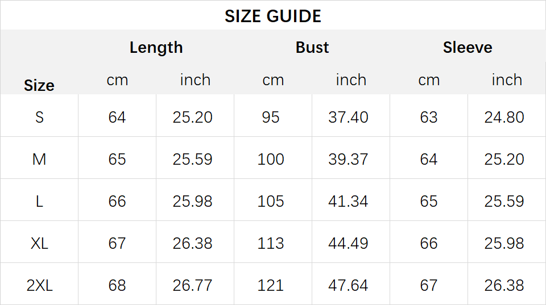Select the Sleeve column header
This screenshot has height=305, width=546.
(468, 47)
